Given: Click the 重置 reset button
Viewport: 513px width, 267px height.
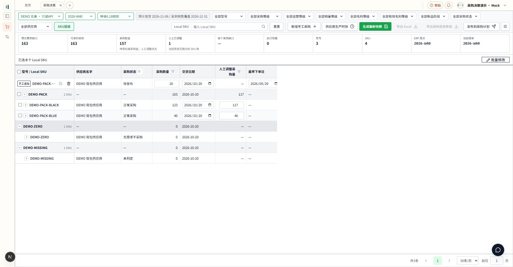Looking at the screenshot, I should tap(277, 26).
